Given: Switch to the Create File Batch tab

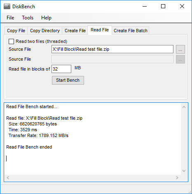Looking at the screenshot, I should pyautogui.click(x=131, y=31).
